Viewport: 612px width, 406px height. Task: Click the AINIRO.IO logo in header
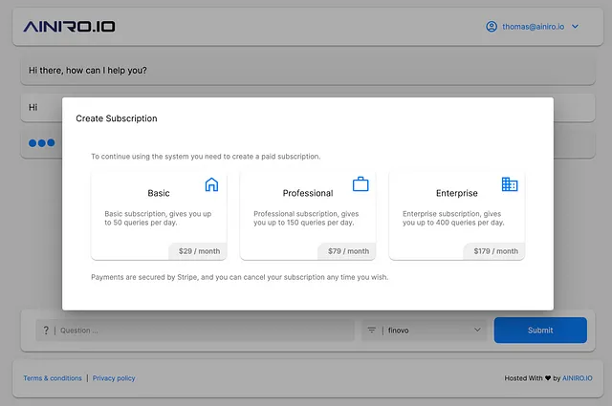[69, 27]
